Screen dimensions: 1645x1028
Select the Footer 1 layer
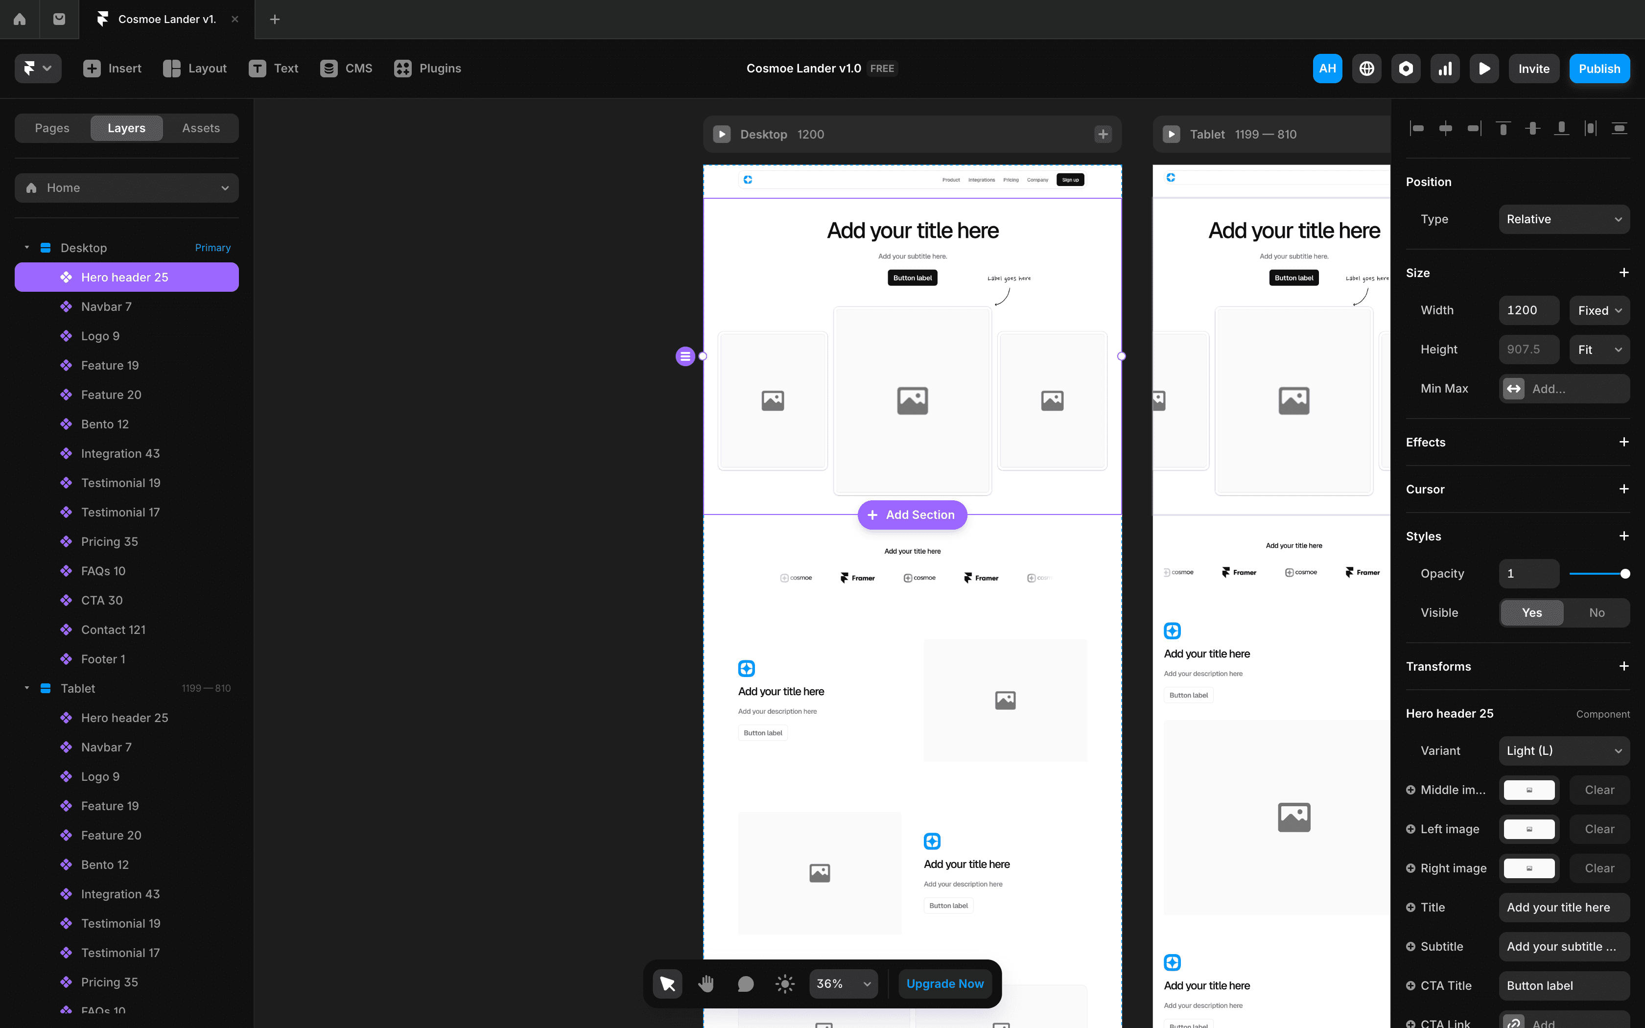pos(103,658)
